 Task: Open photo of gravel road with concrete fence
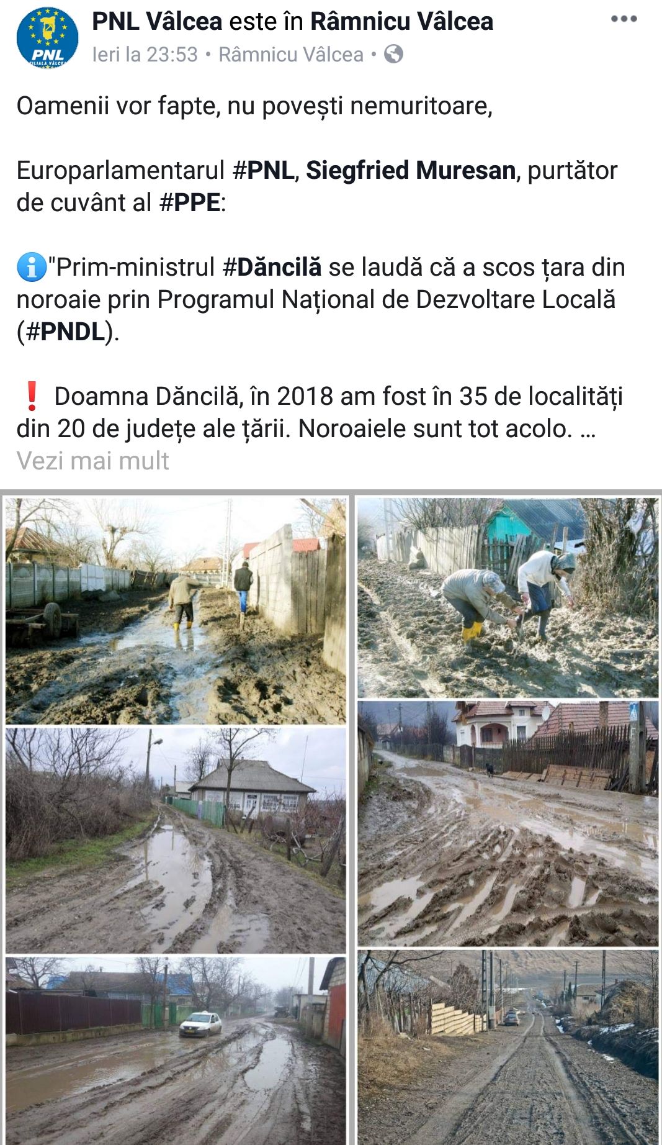(508, 1048)
